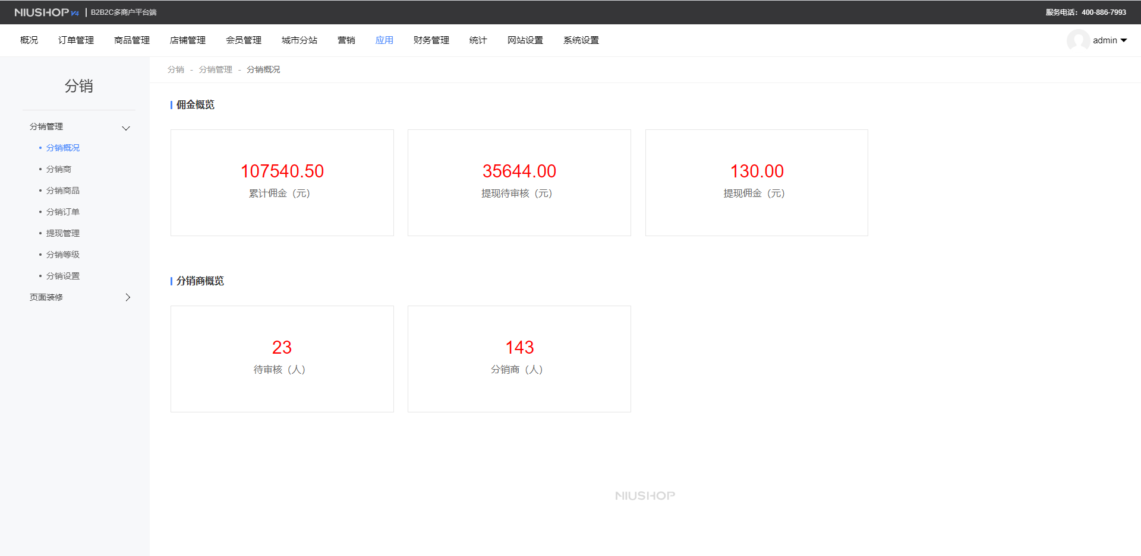Open the 订单管理 menu

76,40
